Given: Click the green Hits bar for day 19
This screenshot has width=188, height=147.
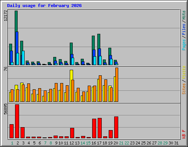Looking at the screenshot, I should click(x=110, y=51).
